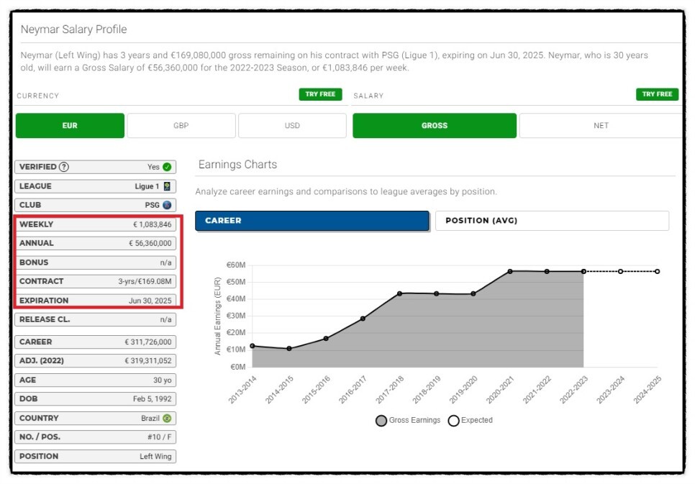Click the WEEKLY salary row
This screenshot has height=484, width=695.
(95, 224)
